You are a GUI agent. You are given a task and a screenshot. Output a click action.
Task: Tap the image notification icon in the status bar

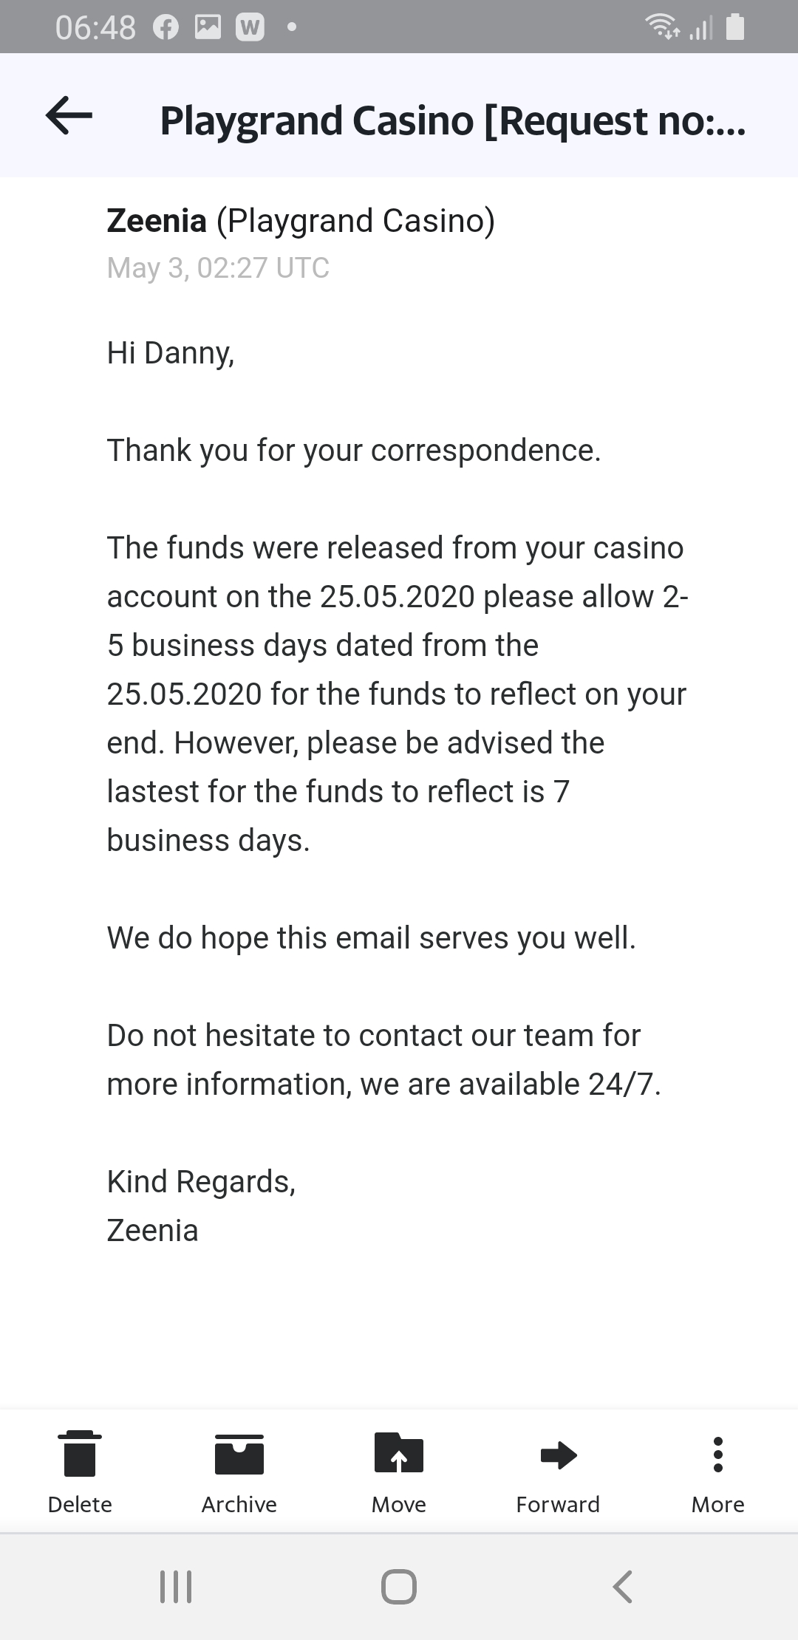[208, 28]
